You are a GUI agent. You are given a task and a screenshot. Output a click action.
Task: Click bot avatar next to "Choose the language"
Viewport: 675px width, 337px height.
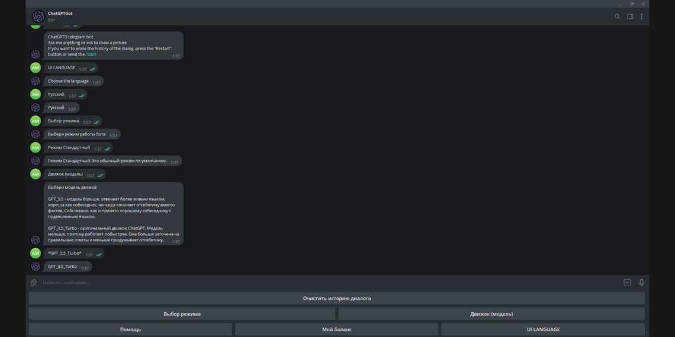(36, 81)
